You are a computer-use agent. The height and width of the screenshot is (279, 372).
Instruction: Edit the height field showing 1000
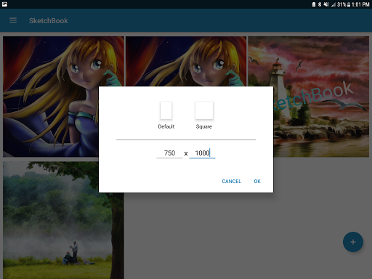202,153
